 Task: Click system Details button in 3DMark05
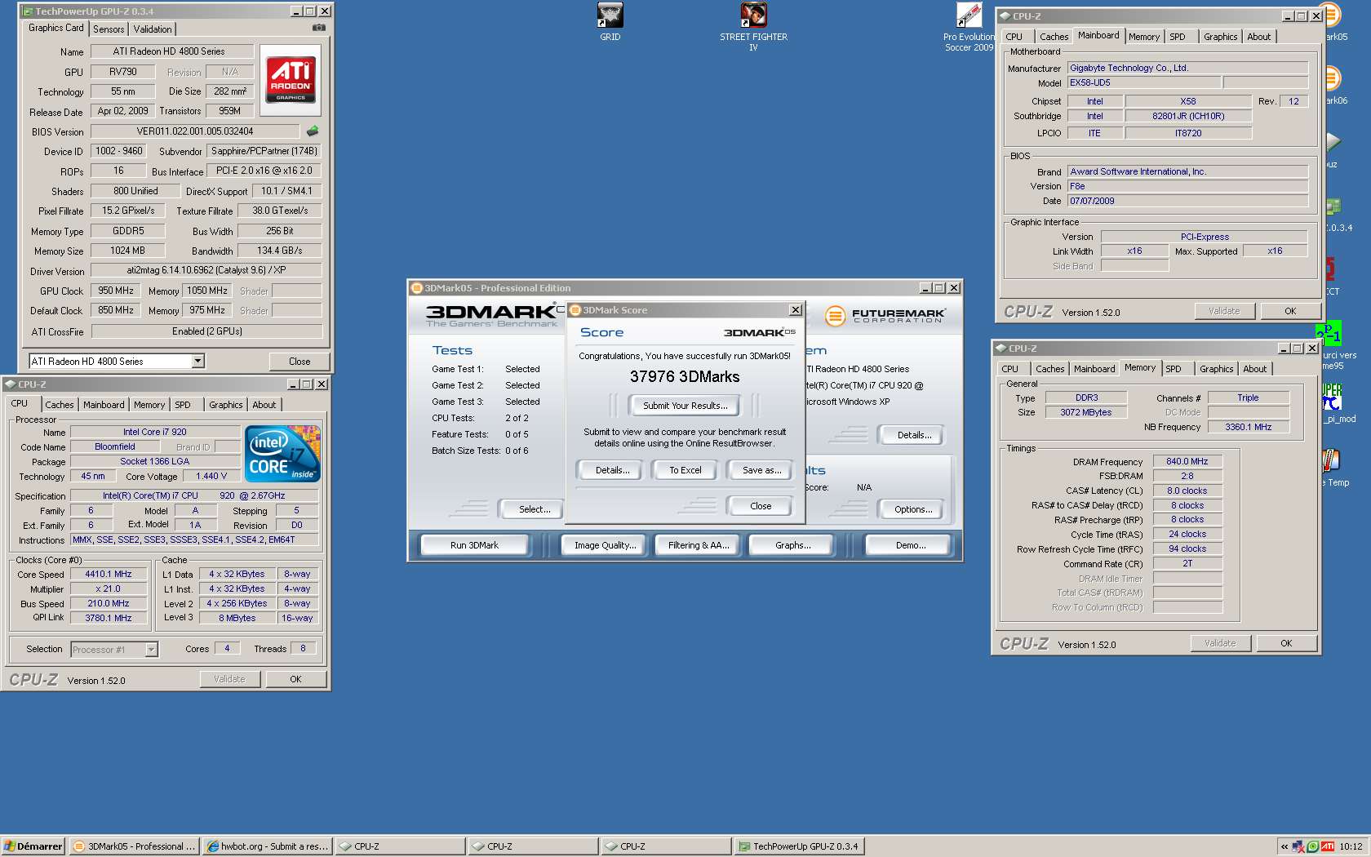(912, 435)
